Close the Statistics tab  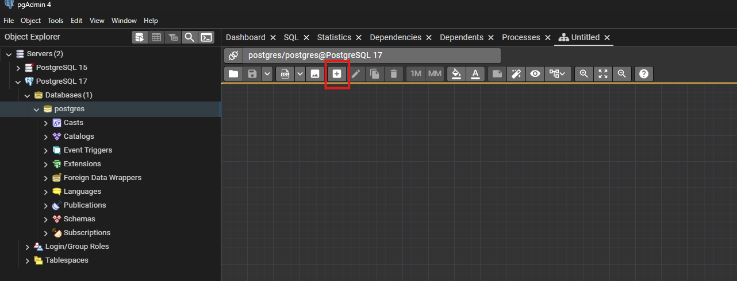(x=359, y=37)
